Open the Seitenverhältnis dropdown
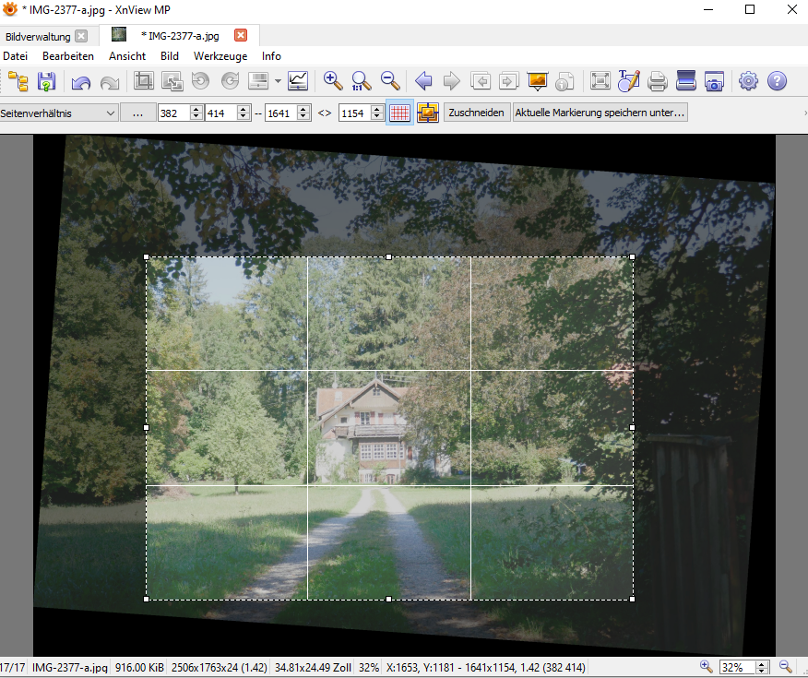Screen dimensions: 808x678 59,113
